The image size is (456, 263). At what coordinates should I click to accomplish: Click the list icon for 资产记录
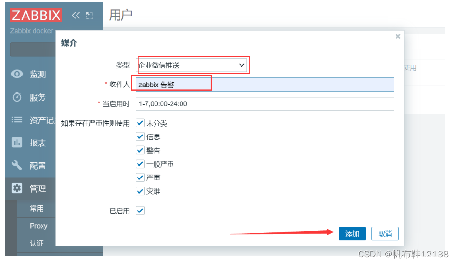point(17,119)
